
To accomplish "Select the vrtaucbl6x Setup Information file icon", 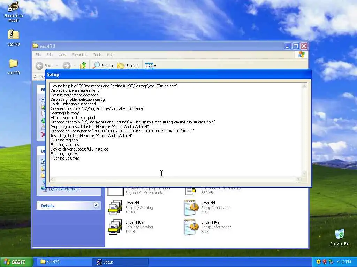I will pos(191,227).
